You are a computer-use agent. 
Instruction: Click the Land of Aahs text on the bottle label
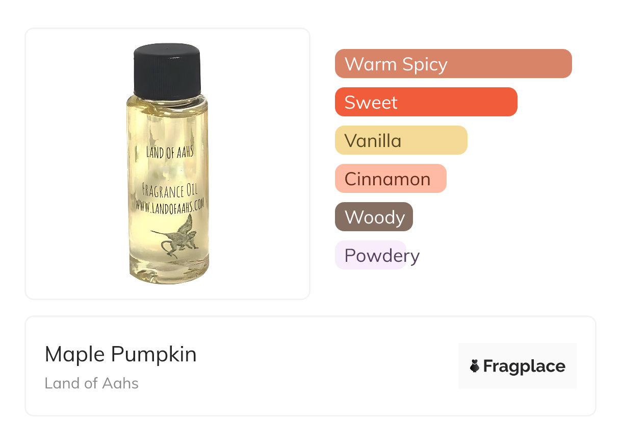[x=170, y=151]
